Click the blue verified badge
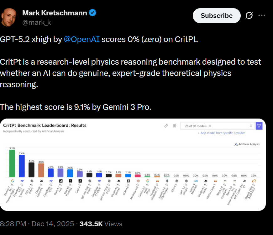The height and width of the screenshot is (235, 273). pyautogui.click(x=93, y=13)
